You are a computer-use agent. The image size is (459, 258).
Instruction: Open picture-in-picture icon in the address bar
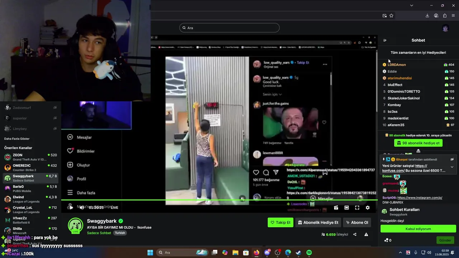[x=384, y=15]
